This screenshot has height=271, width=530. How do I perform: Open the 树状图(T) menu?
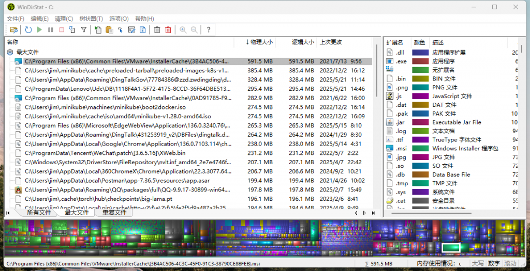[x=91, y=19]
